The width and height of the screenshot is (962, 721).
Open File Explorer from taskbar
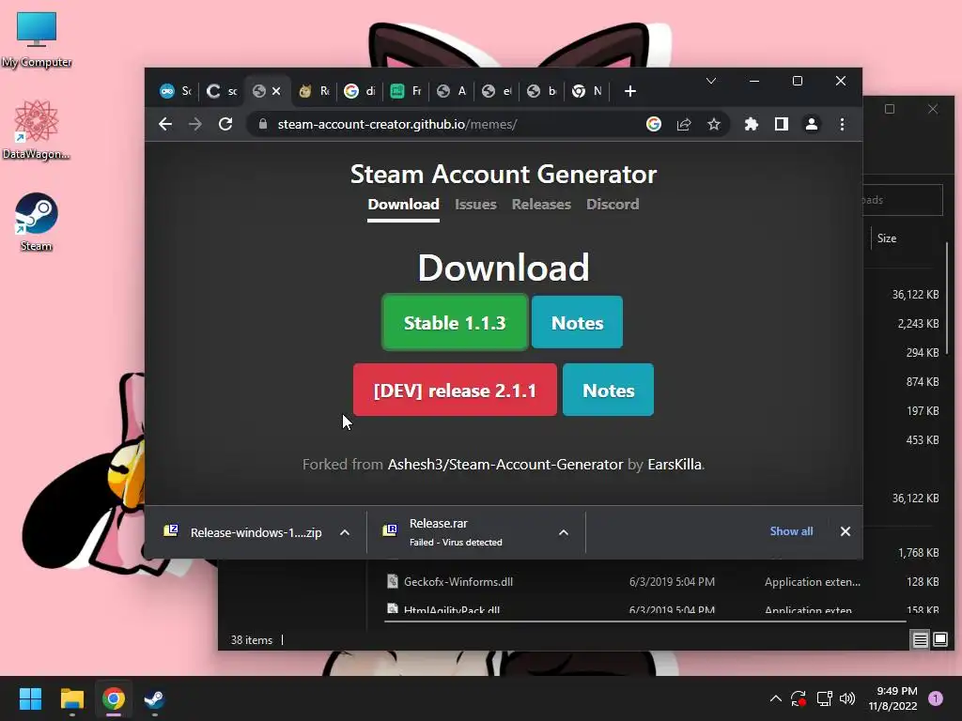coord(71,698)
